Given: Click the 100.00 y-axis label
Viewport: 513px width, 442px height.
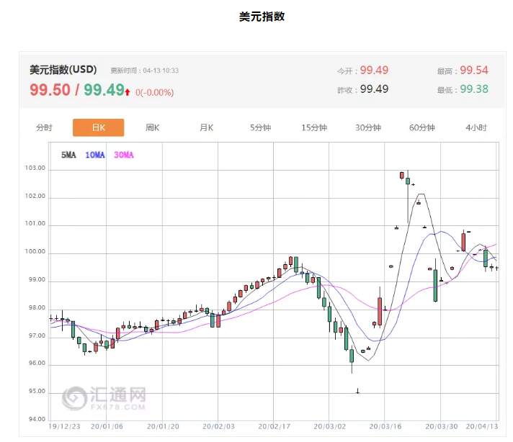Looking at the screenshot, I should [35, 252].
